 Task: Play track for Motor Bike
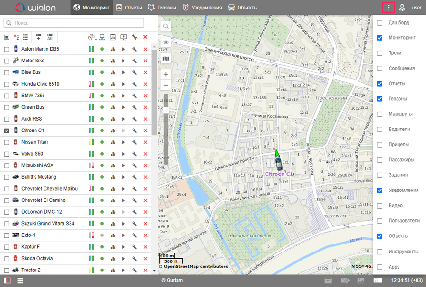point(124,61)
